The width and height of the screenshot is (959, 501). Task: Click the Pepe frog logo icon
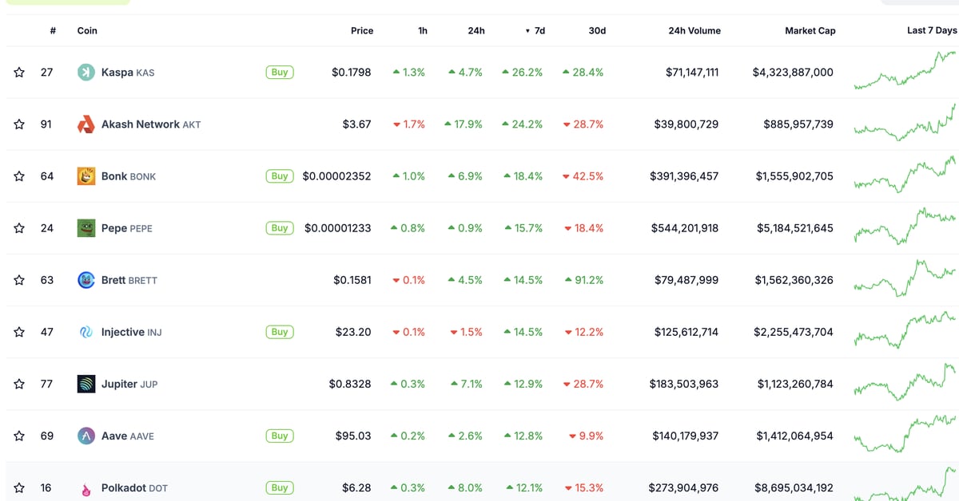click(86, 228)
